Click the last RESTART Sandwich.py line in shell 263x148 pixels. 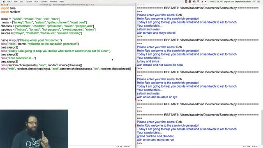[x=198, y=115]
